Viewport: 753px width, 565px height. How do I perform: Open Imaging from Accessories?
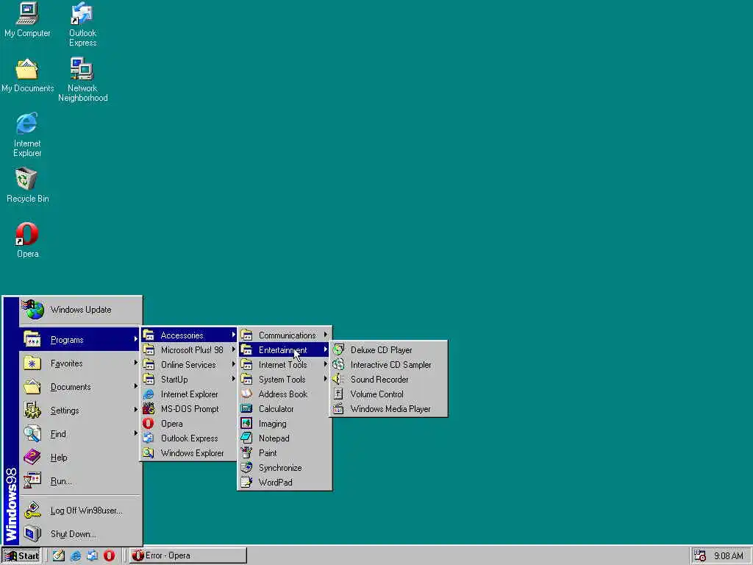[285, 424]
